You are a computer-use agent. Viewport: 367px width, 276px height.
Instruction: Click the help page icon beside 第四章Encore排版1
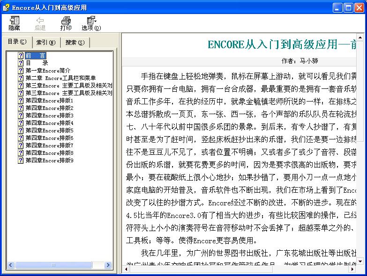click(x=21, y=101)
